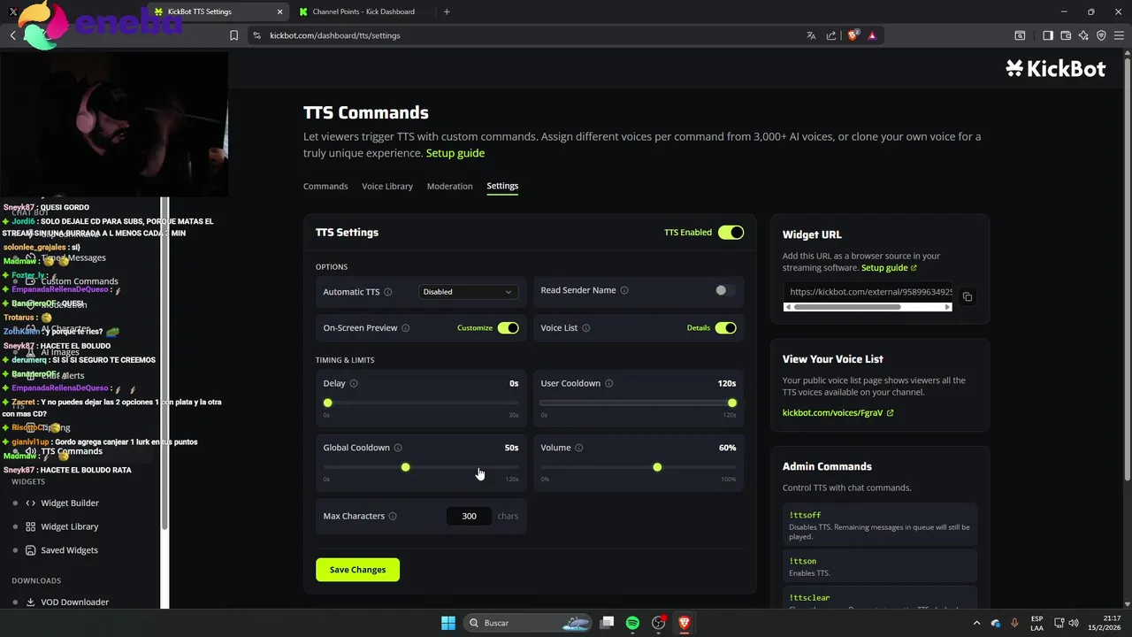Switch to the Voice Library tab
The image size is (1132, 637).
point(387,187)
